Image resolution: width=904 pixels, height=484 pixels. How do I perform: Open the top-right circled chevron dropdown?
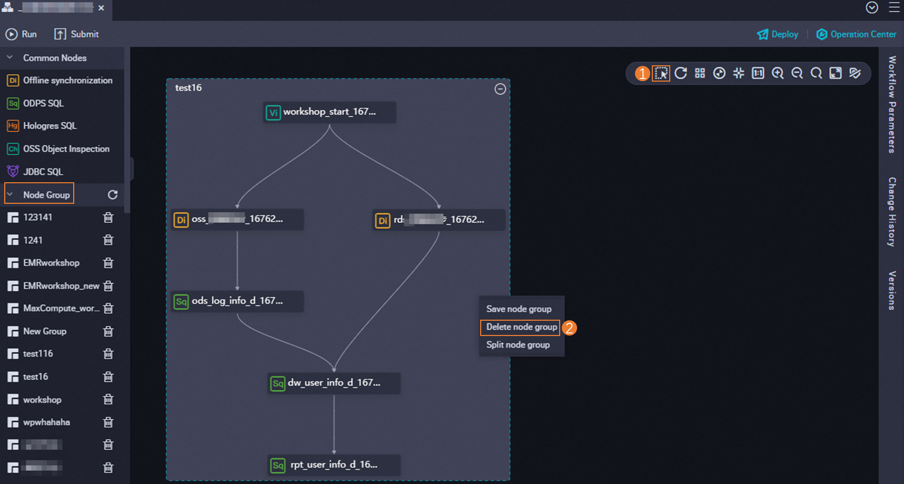click(872, 7)
